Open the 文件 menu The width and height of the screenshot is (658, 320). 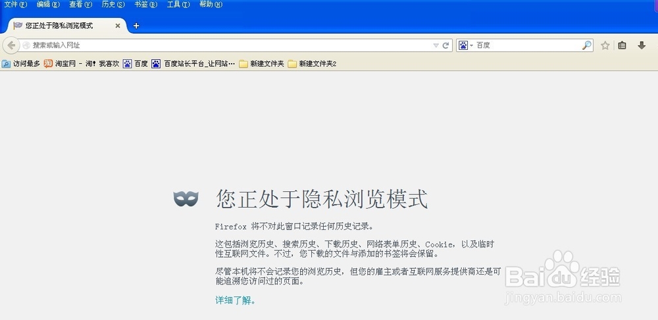16,5
